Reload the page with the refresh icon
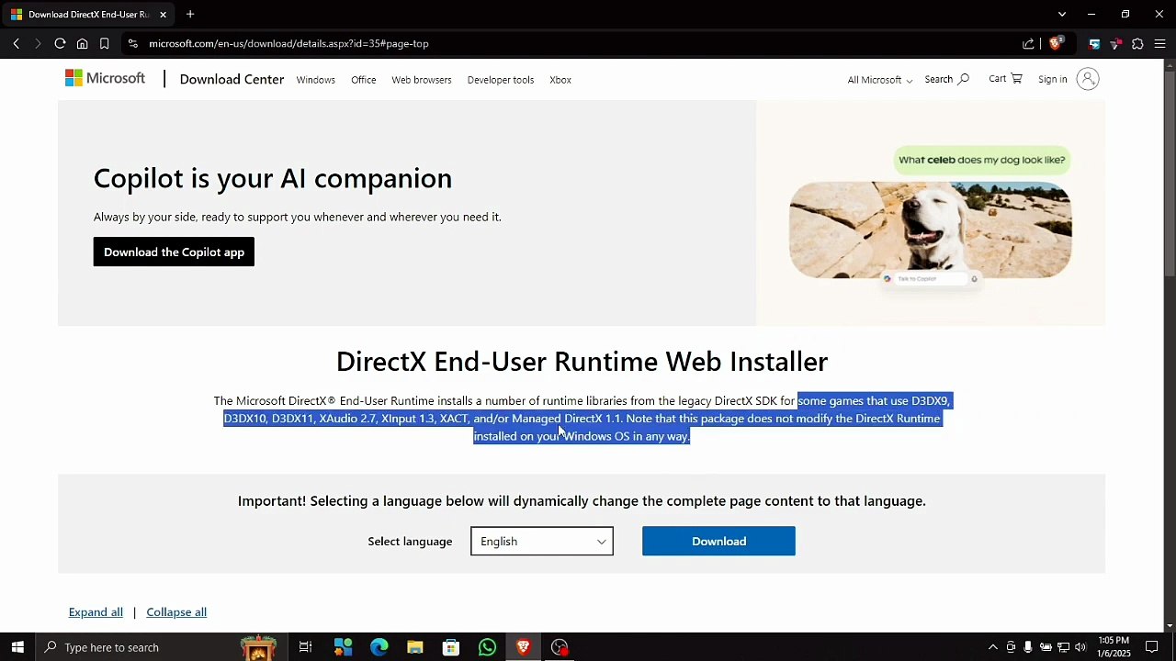 [x=60, y=43]
